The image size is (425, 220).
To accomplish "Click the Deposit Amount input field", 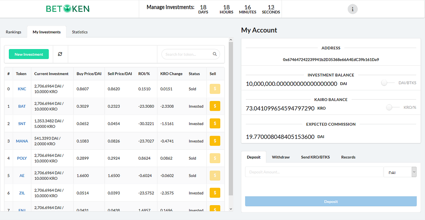I will pyautogui.click(x=314, y=172).
